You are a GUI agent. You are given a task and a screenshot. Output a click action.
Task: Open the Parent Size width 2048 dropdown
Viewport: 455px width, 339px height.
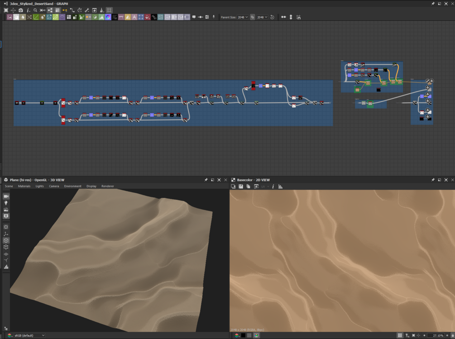coord(243,17)
